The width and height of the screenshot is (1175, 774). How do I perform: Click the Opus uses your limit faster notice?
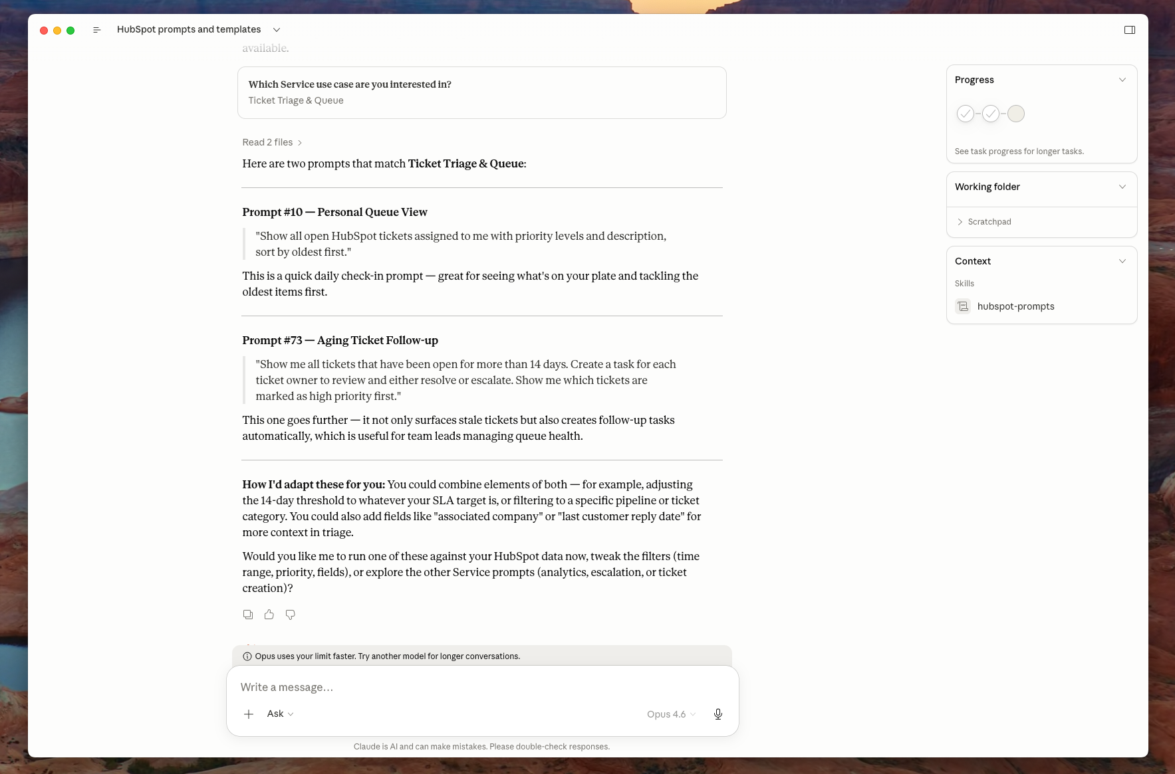(x=387, y=656)
